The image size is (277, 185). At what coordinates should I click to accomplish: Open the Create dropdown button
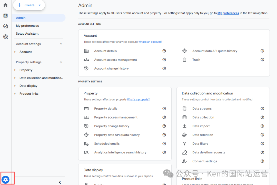(29, 5)
